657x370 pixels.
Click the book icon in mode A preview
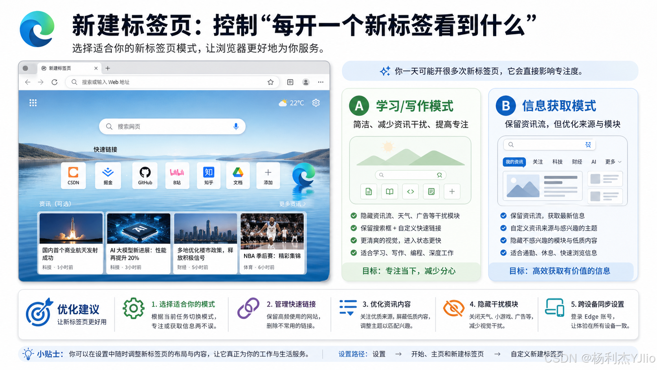(x=389, y=191)
